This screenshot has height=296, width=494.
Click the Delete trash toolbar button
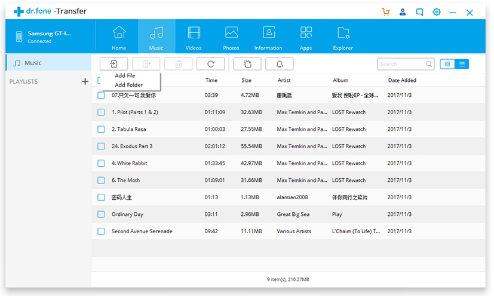(179, 64)
